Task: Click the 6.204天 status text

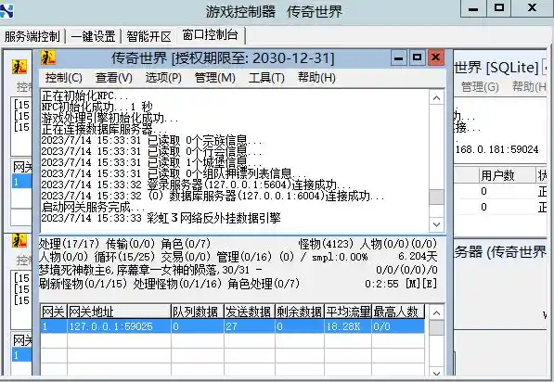Action: [x=418, y=257]
